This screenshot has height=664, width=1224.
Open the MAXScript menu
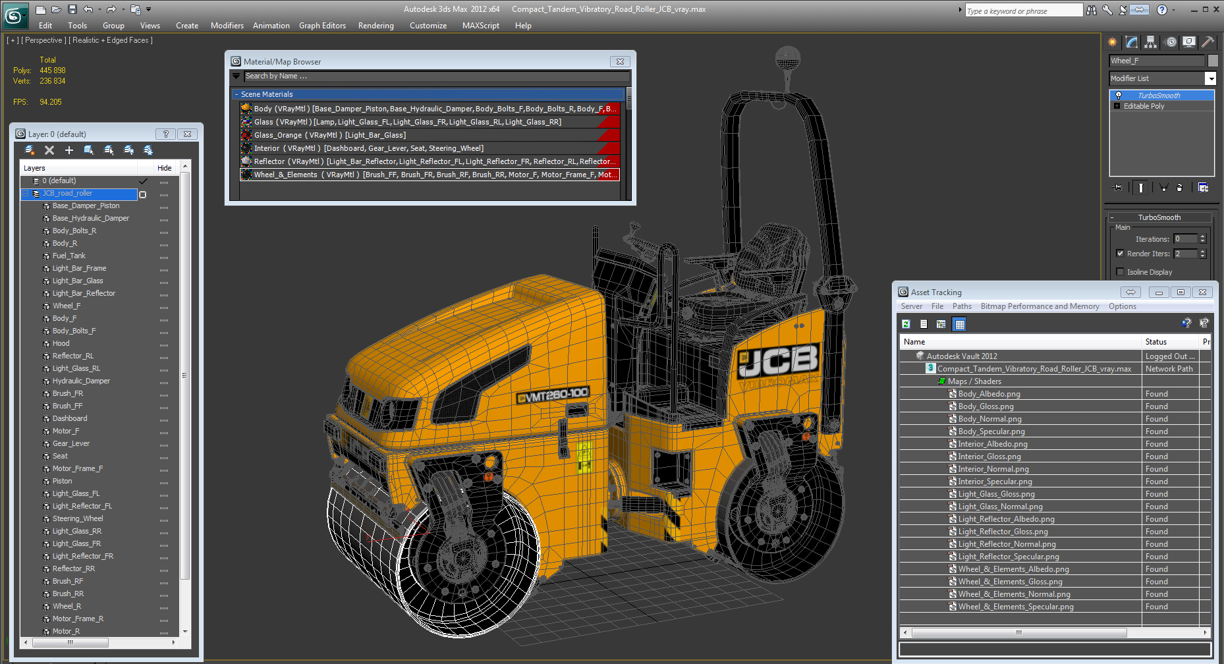pyautogui.click(x=480, y=26)
